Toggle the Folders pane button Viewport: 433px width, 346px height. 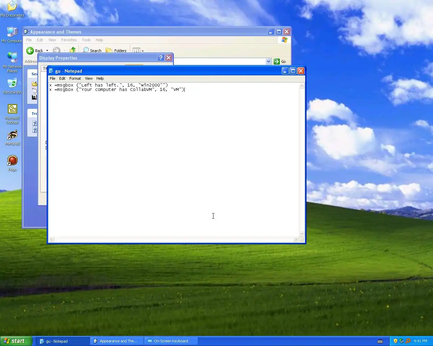tap(116, 51)
